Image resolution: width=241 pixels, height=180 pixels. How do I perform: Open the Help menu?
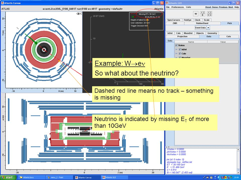click(236, 7)
